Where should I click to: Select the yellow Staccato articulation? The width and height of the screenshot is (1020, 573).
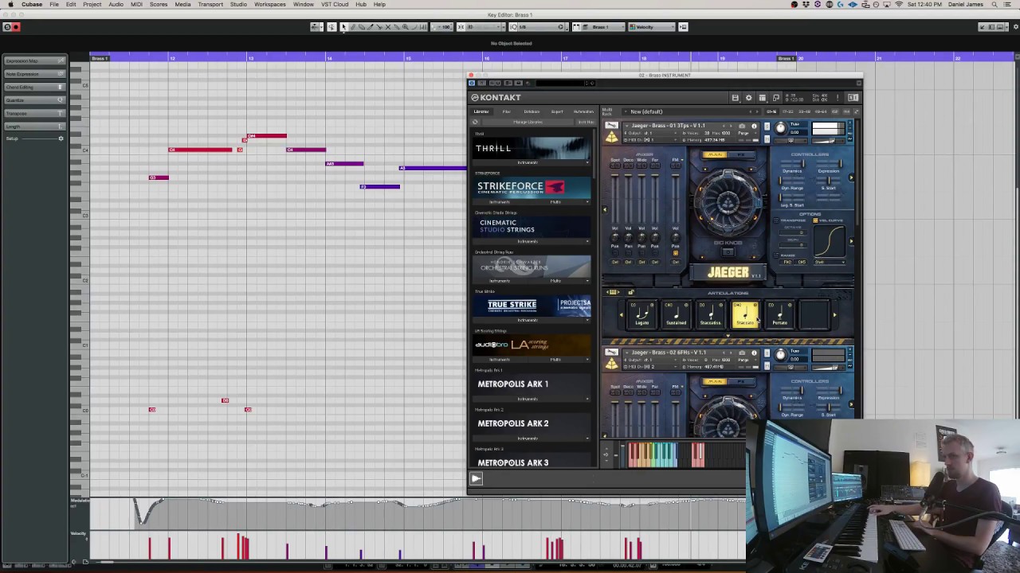tap(744, 314)
